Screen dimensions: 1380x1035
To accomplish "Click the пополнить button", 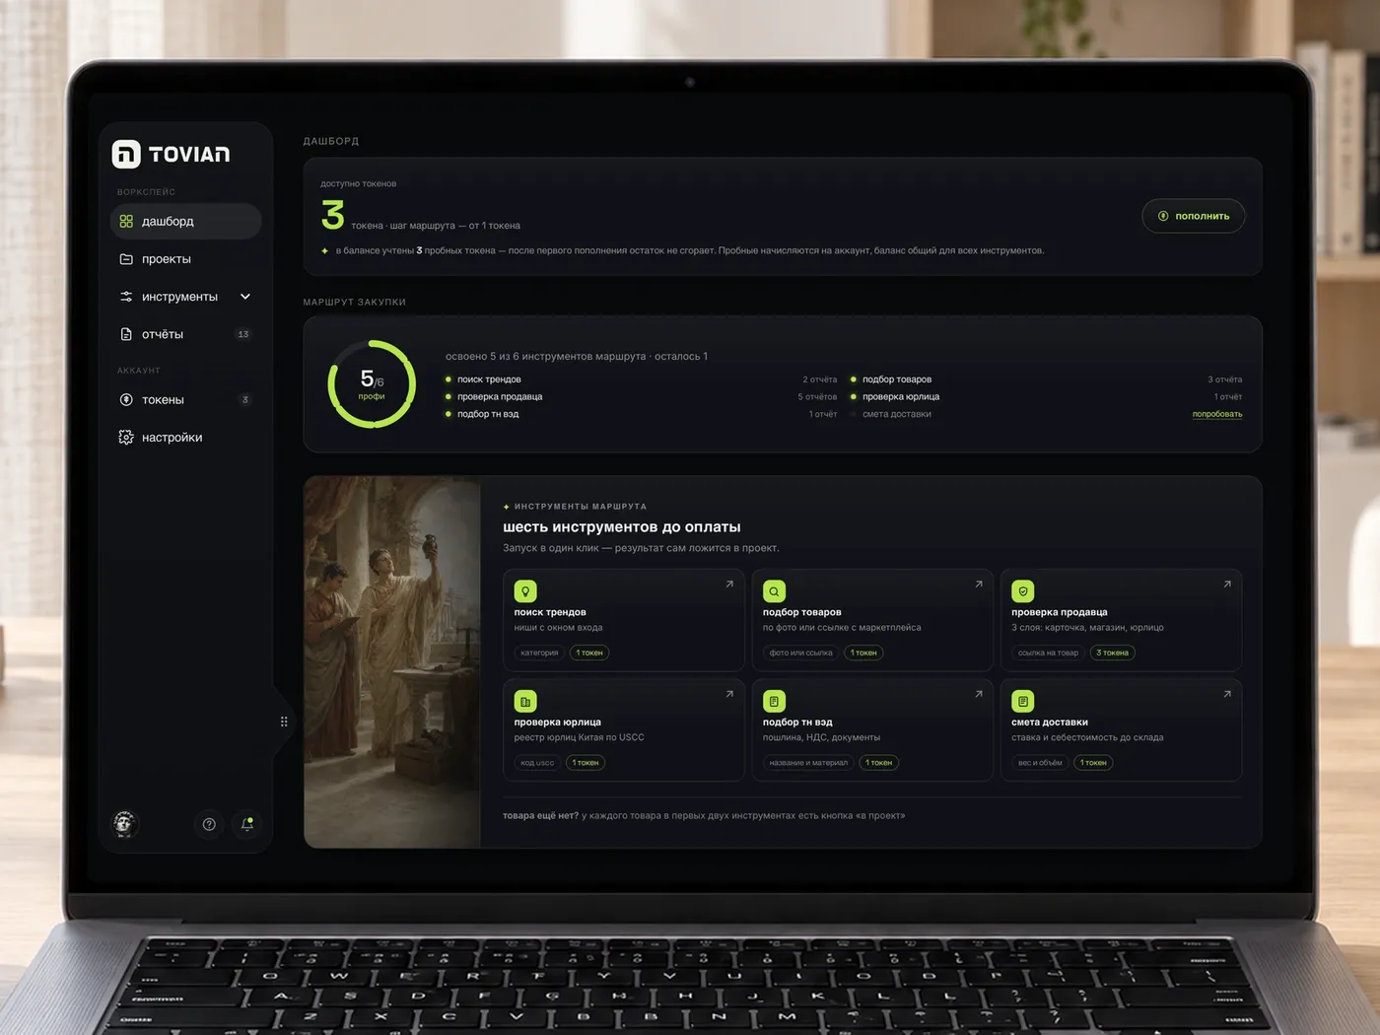I will [x=1194, y=216].
